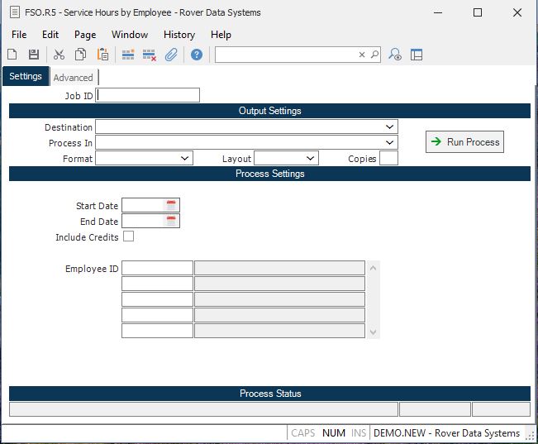The image size is (538, 444).
Task: Click the Cut scissors icon
Action: coord(59,55)
